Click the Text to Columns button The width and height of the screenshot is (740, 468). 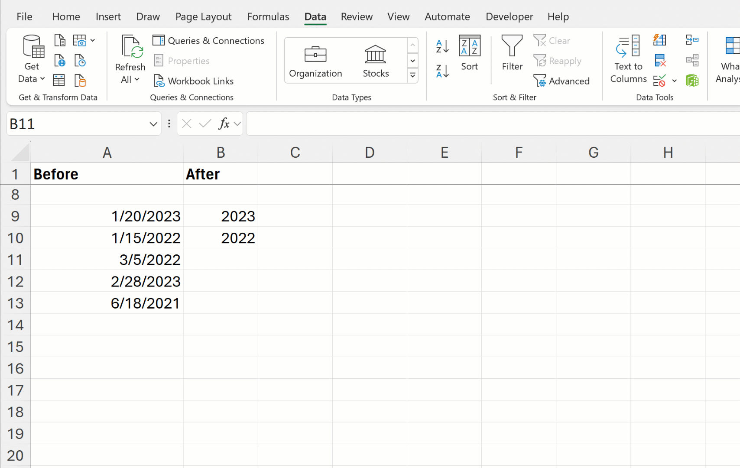[x=628, y=58]
